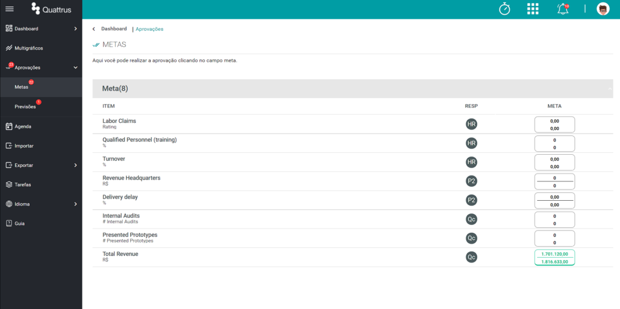Click the Exportar icon

[x=9, y=165]
